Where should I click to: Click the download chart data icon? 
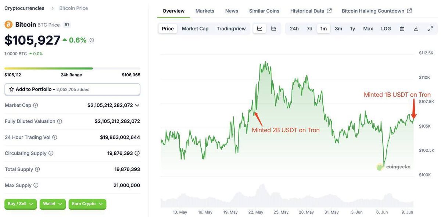pos(416,29)
